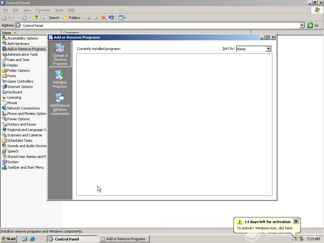The image size is (324, 243).
Task: Switch to Control Panel taskbar button
Action: 72,239
